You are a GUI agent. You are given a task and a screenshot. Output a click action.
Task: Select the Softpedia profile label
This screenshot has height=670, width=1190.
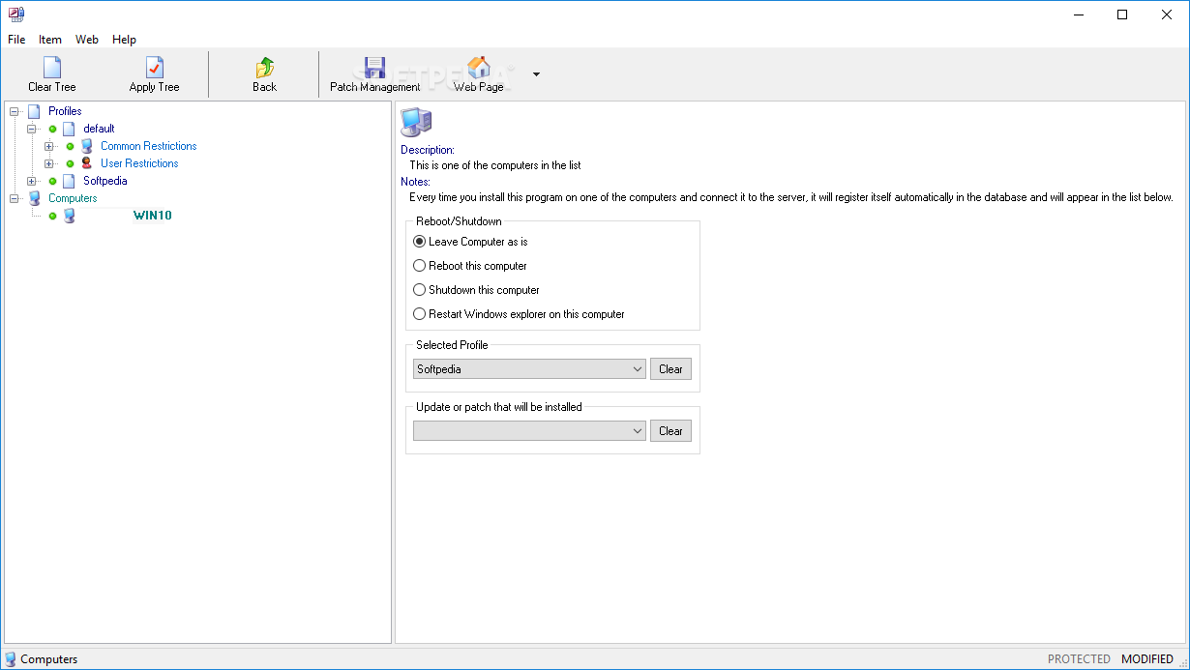pyautogui.click(x=104, y=181)
